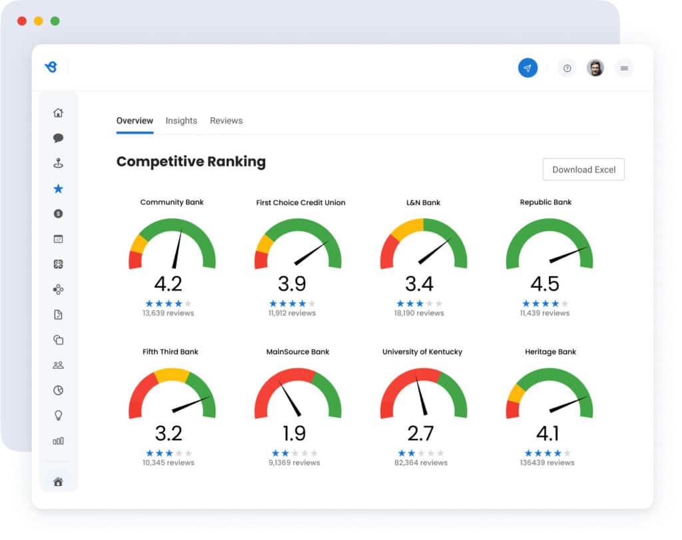Click the 3.9 rating score
Viewport: 682px width, 540px height.
pyautogui.click(x=292, y=284)
